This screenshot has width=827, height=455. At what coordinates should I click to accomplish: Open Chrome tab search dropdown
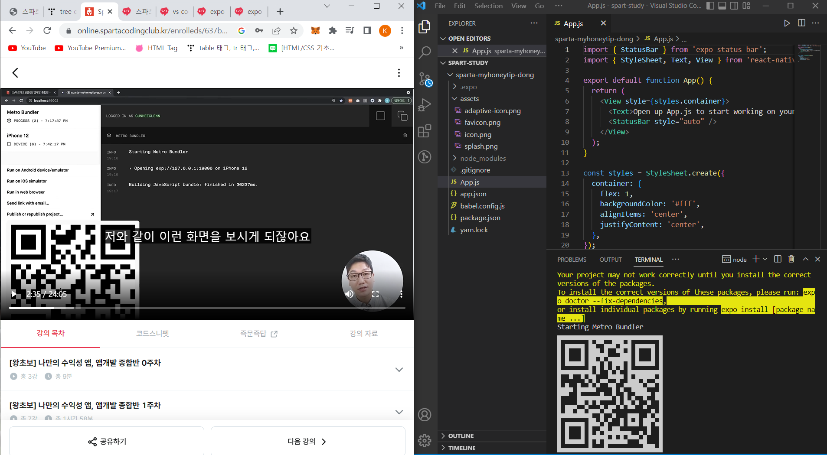click(327, 6)
